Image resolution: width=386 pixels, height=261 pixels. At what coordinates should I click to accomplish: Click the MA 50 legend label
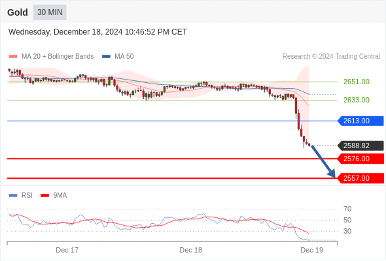[124, 57]
